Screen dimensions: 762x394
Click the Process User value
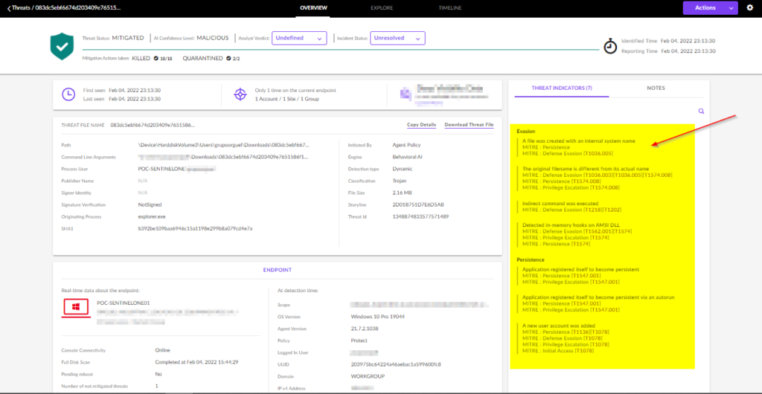pos(177,169)
